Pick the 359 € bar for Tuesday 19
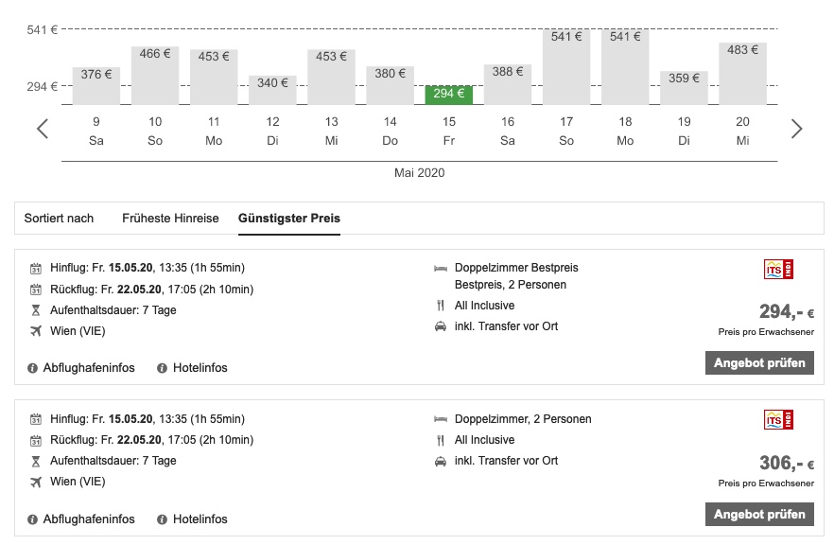Screen dimensions: 834x545 684,87
